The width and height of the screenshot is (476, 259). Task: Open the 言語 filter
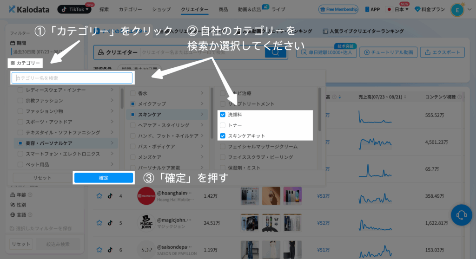21,215
